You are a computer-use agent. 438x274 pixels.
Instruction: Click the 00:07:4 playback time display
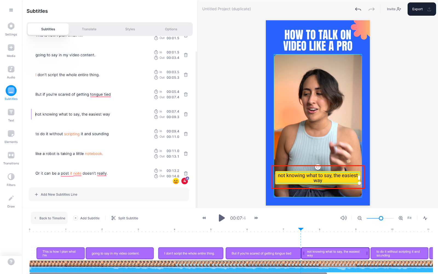click(238, 218)
